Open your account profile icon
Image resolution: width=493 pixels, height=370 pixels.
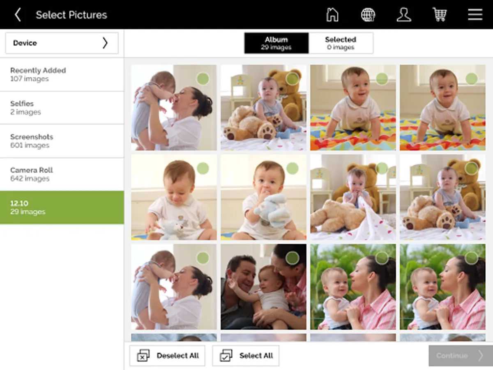[x=404, y=14]
